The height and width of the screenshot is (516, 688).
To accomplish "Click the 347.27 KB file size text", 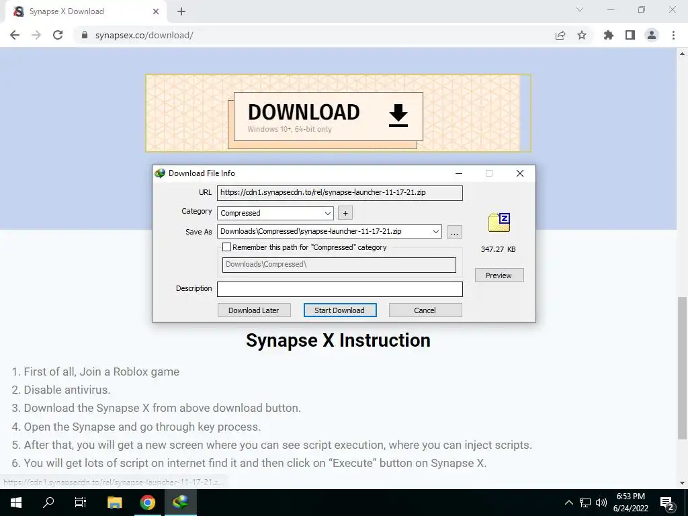I will (x=498, y=249).
